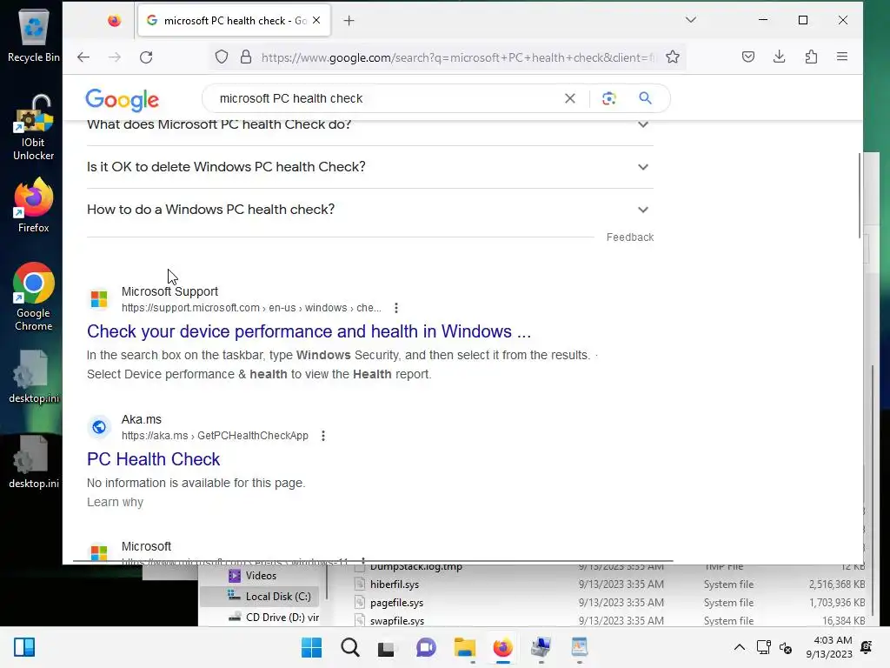The image size is (890, 668).
Task: Open the Widgets button on taskbar
Action: [24, 647]
